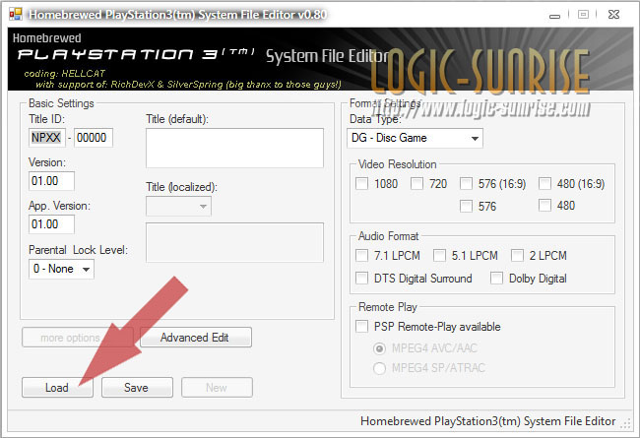
Task: Focus the 00000 Title ID number field
Action: [x=94, y=138]
